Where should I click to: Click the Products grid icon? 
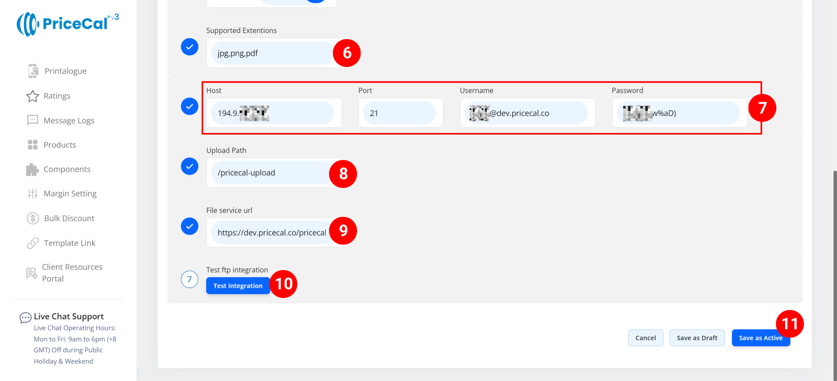click(33, 145)
